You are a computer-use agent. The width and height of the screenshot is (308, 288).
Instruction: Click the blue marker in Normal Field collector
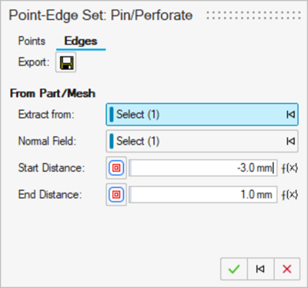coord(112,141)
